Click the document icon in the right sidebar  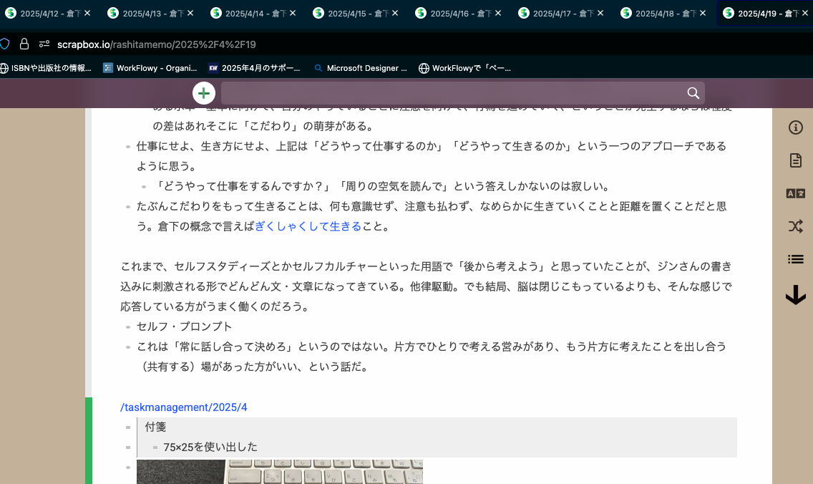pyautogui.click(x=795, y=161)
